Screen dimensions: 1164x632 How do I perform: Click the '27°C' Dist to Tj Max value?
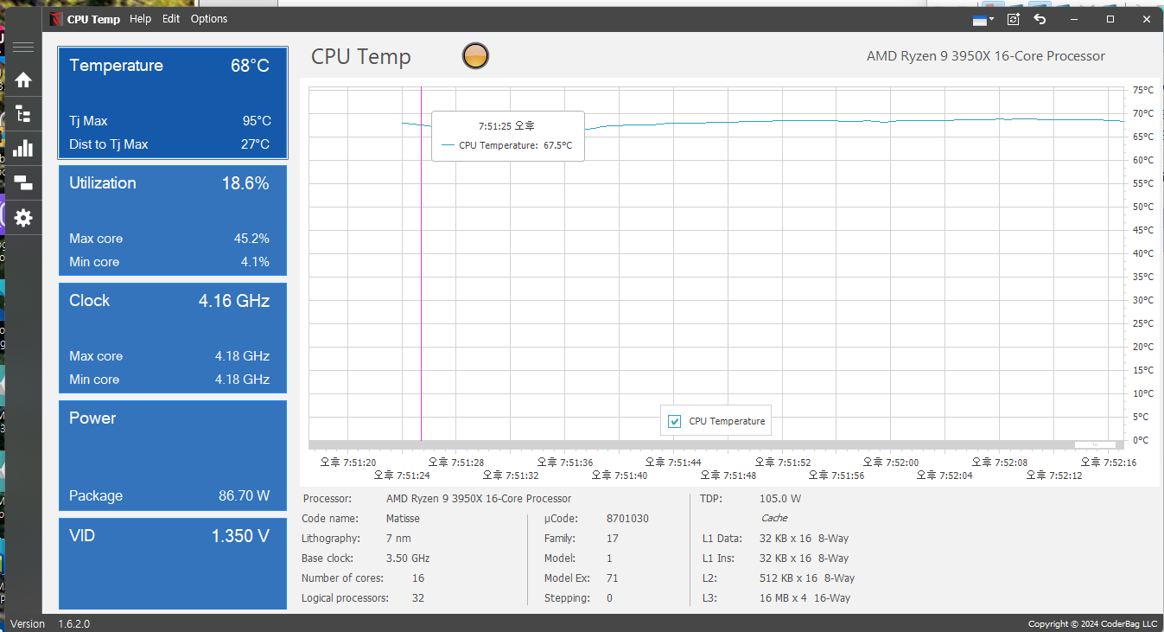click(x=255, y=144)
